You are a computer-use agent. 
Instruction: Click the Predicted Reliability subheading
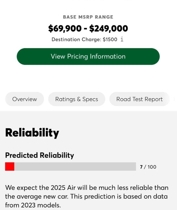click(x=39, y=155)
